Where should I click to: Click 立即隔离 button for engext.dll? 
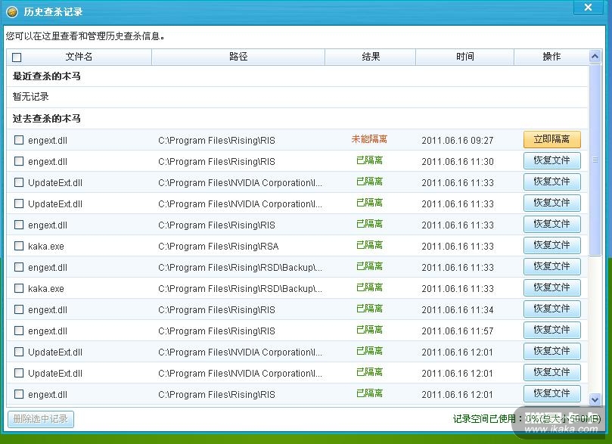(x=552, y=139)
